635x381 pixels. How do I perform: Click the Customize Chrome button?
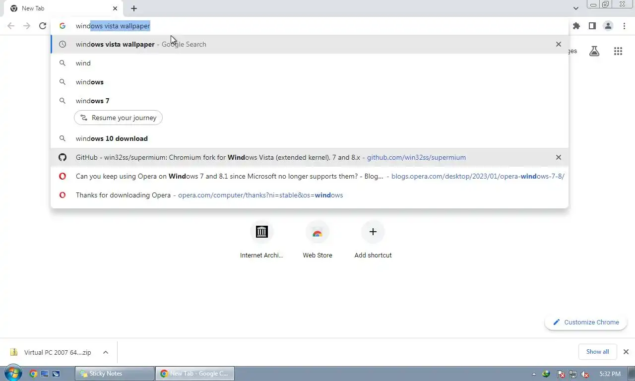coord(586,322)
